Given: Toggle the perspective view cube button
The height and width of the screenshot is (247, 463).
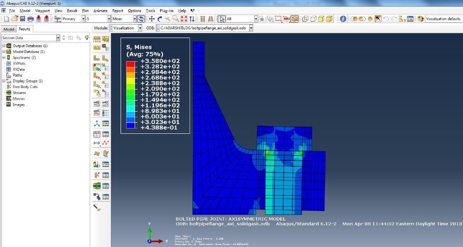Looking at the screenshot, I should click(x=294, y=19).
